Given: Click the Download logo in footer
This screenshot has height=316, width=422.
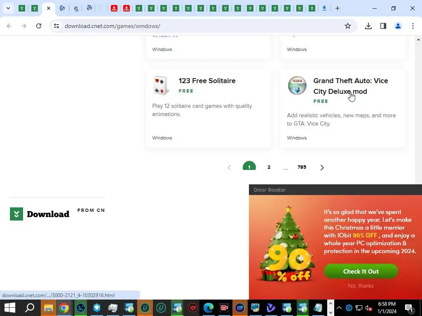Looking at the screenshot, I should click(40, 214).
